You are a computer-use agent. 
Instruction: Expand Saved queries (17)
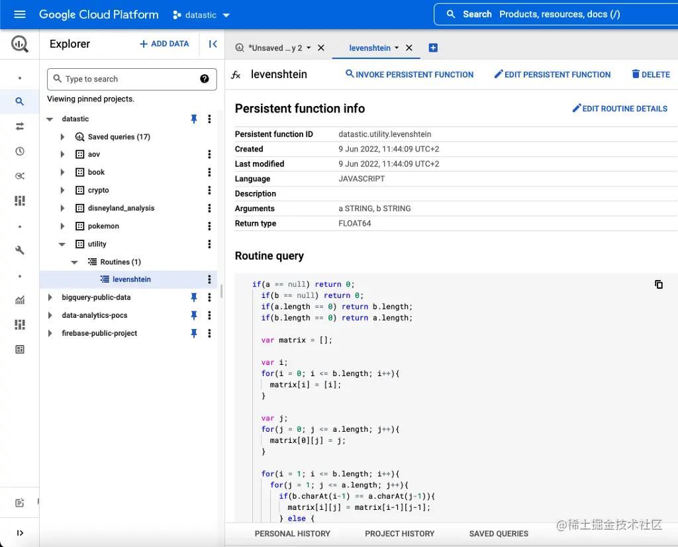(x=62, y=136)
